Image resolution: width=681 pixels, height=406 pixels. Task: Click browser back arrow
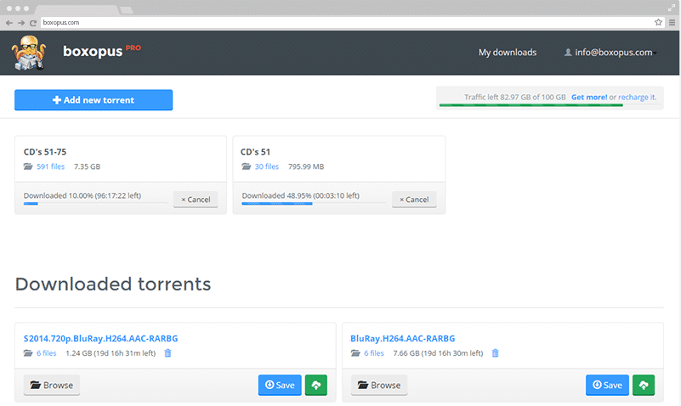point(9,22)
